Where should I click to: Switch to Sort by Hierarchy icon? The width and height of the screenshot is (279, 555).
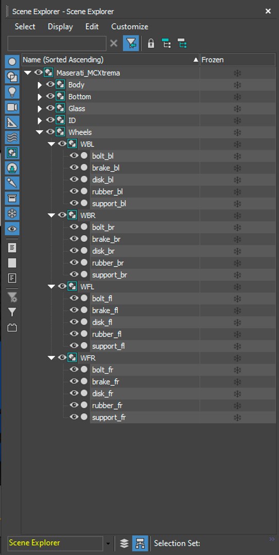pyautogui.click(x=140, y=543)
